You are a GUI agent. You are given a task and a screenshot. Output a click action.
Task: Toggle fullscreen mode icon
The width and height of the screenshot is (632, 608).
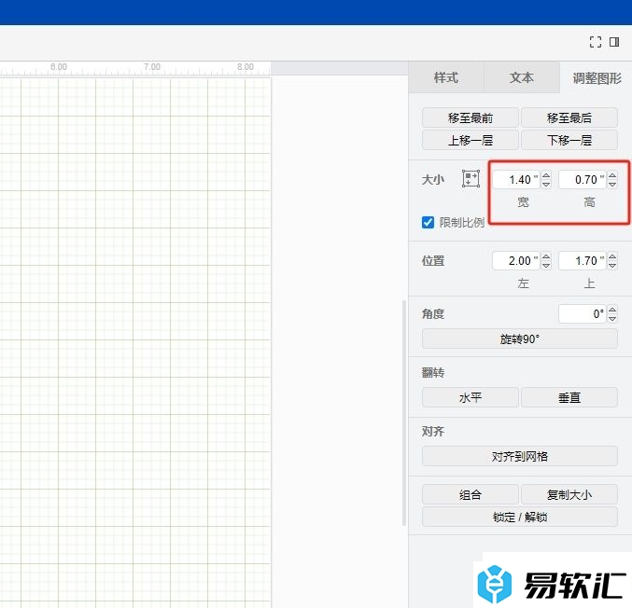tap(596, 42)
